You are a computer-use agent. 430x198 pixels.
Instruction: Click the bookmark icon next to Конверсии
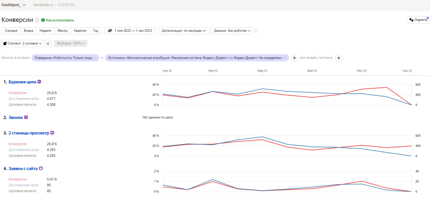pos(37,20)
